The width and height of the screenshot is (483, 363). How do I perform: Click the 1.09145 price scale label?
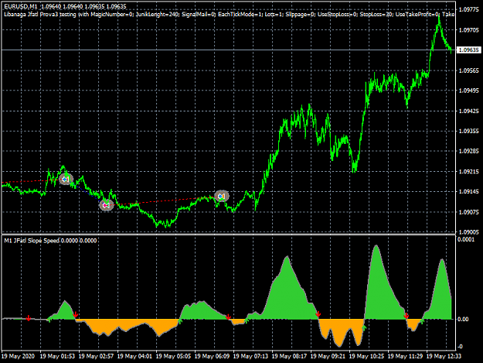[x=469, y=191]
